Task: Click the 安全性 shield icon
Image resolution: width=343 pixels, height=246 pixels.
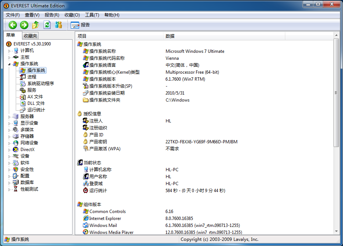Action: [x=15, y=169]
